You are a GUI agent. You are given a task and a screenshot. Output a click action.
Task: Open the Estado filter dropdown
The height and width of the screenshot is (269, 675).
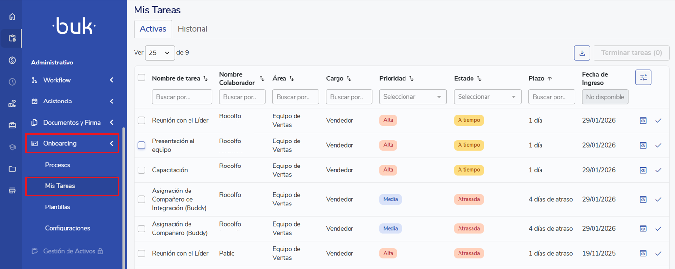[487, 97]
